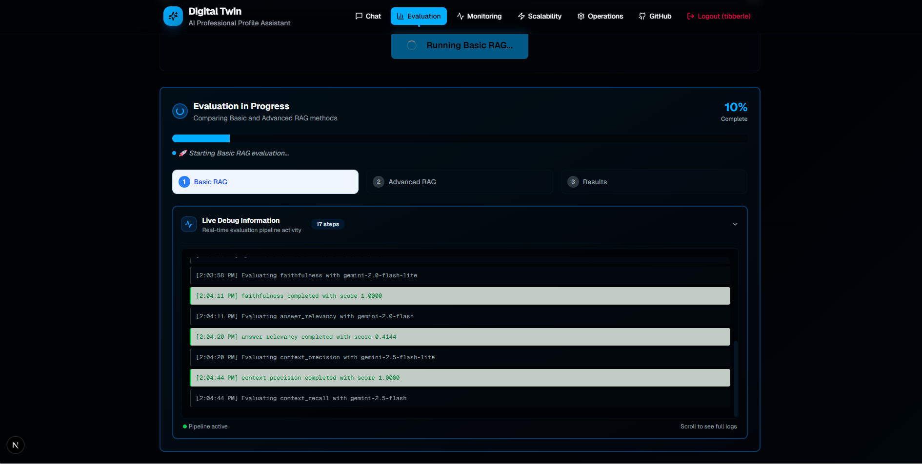Collapse the Live Debug Information panel
The width and height of the screenshot is (922, 464).
click(x=735, y=224)
